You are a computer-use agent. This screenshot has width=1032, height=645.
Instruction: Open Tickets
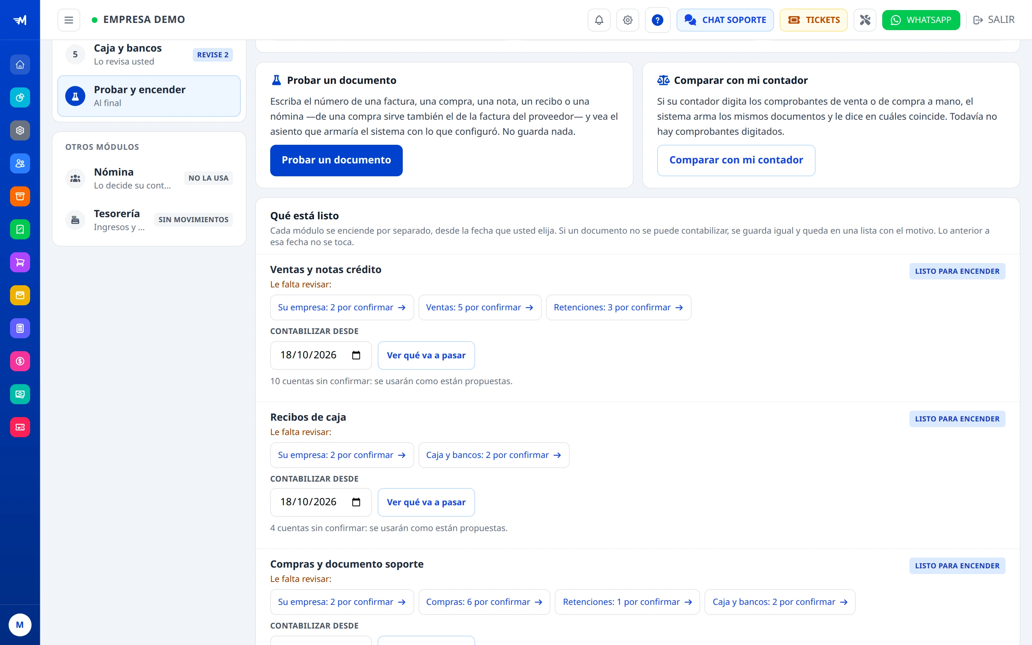(x=814, y=20)
